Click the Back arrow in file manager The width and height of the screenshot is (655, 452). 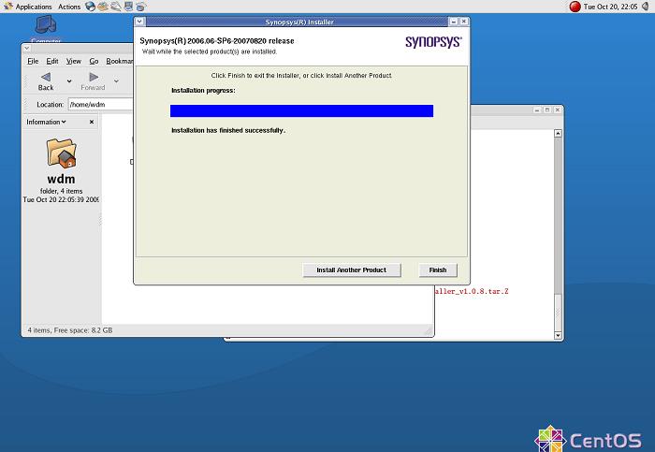(x=46, y=80)
